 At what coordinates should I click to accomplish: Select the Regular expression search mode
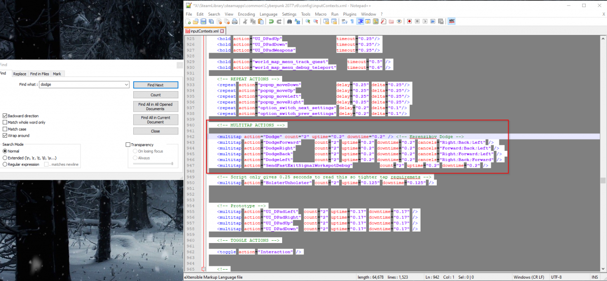point(5,165)
